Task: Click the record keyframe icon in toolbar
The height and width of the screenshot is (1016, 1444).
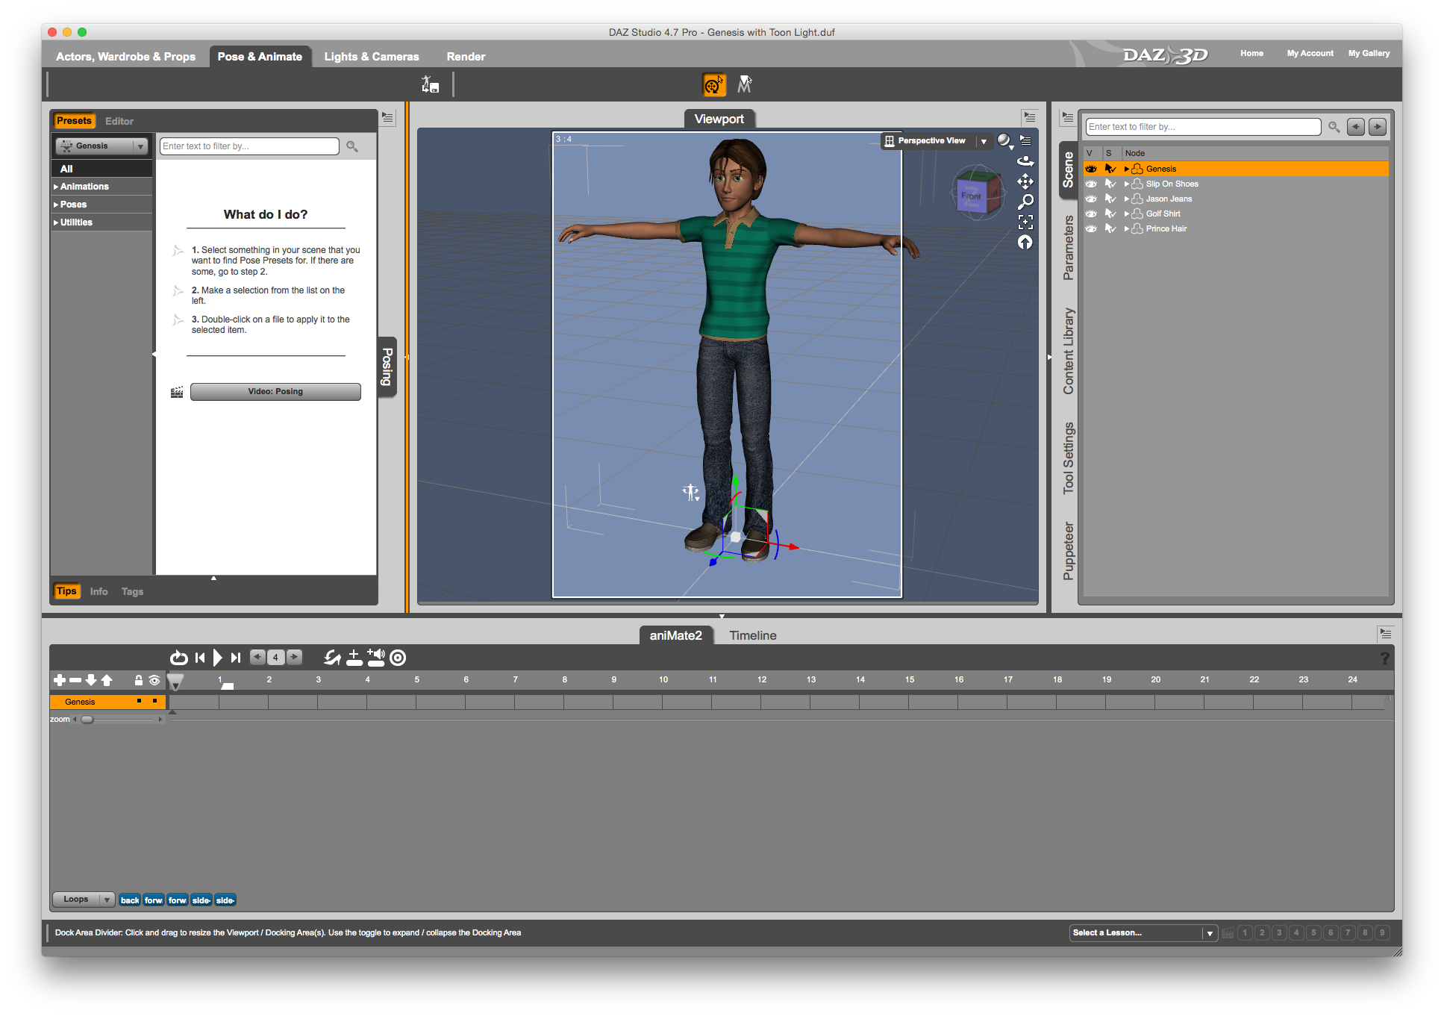Action: [400, 656]
